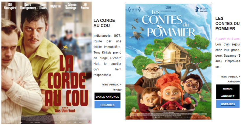Play BANDE ANNONCE for Les Contes du Pommier
The height and width of the screenshot is (125, 243).
[228, 92]
